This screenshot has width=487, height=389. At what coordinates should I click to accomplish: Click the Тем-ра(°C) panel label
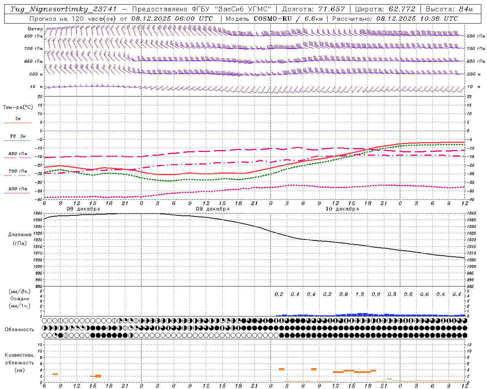(18, 108)
